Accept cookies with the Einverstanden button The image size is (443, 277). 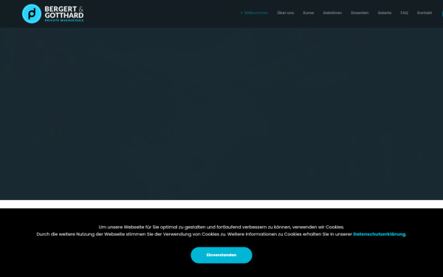click(x=221, y=255)
